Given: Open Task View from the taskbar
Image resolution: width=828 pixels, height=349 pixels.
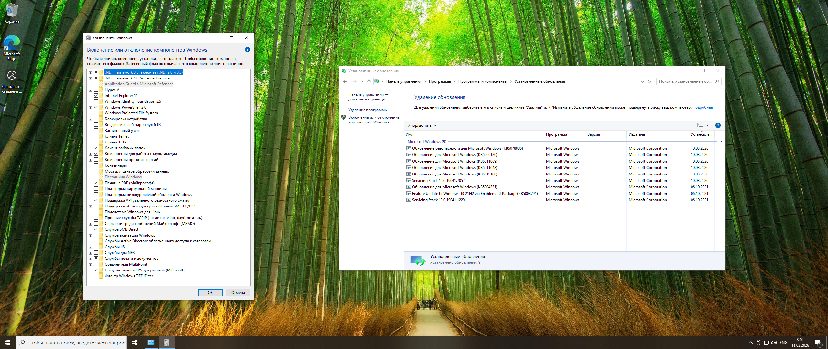Looking at the screenshot, I should coord(134,343).
